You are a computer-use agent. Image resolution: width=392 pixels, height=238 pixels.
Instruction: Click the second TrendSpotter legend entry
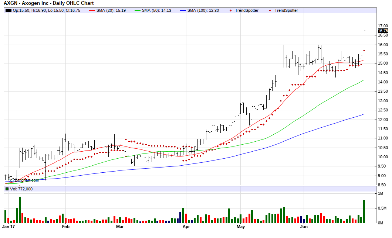[x=286, y=10]
